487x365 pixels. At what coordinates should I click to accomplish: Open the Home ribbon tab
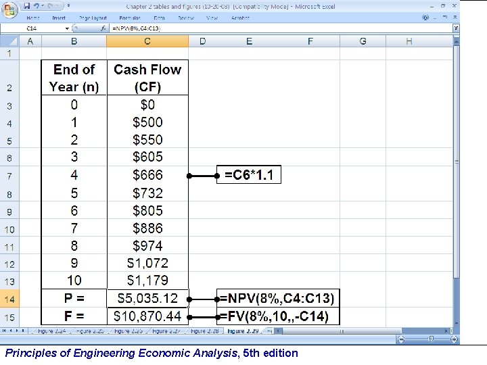(x=33, y=18)
